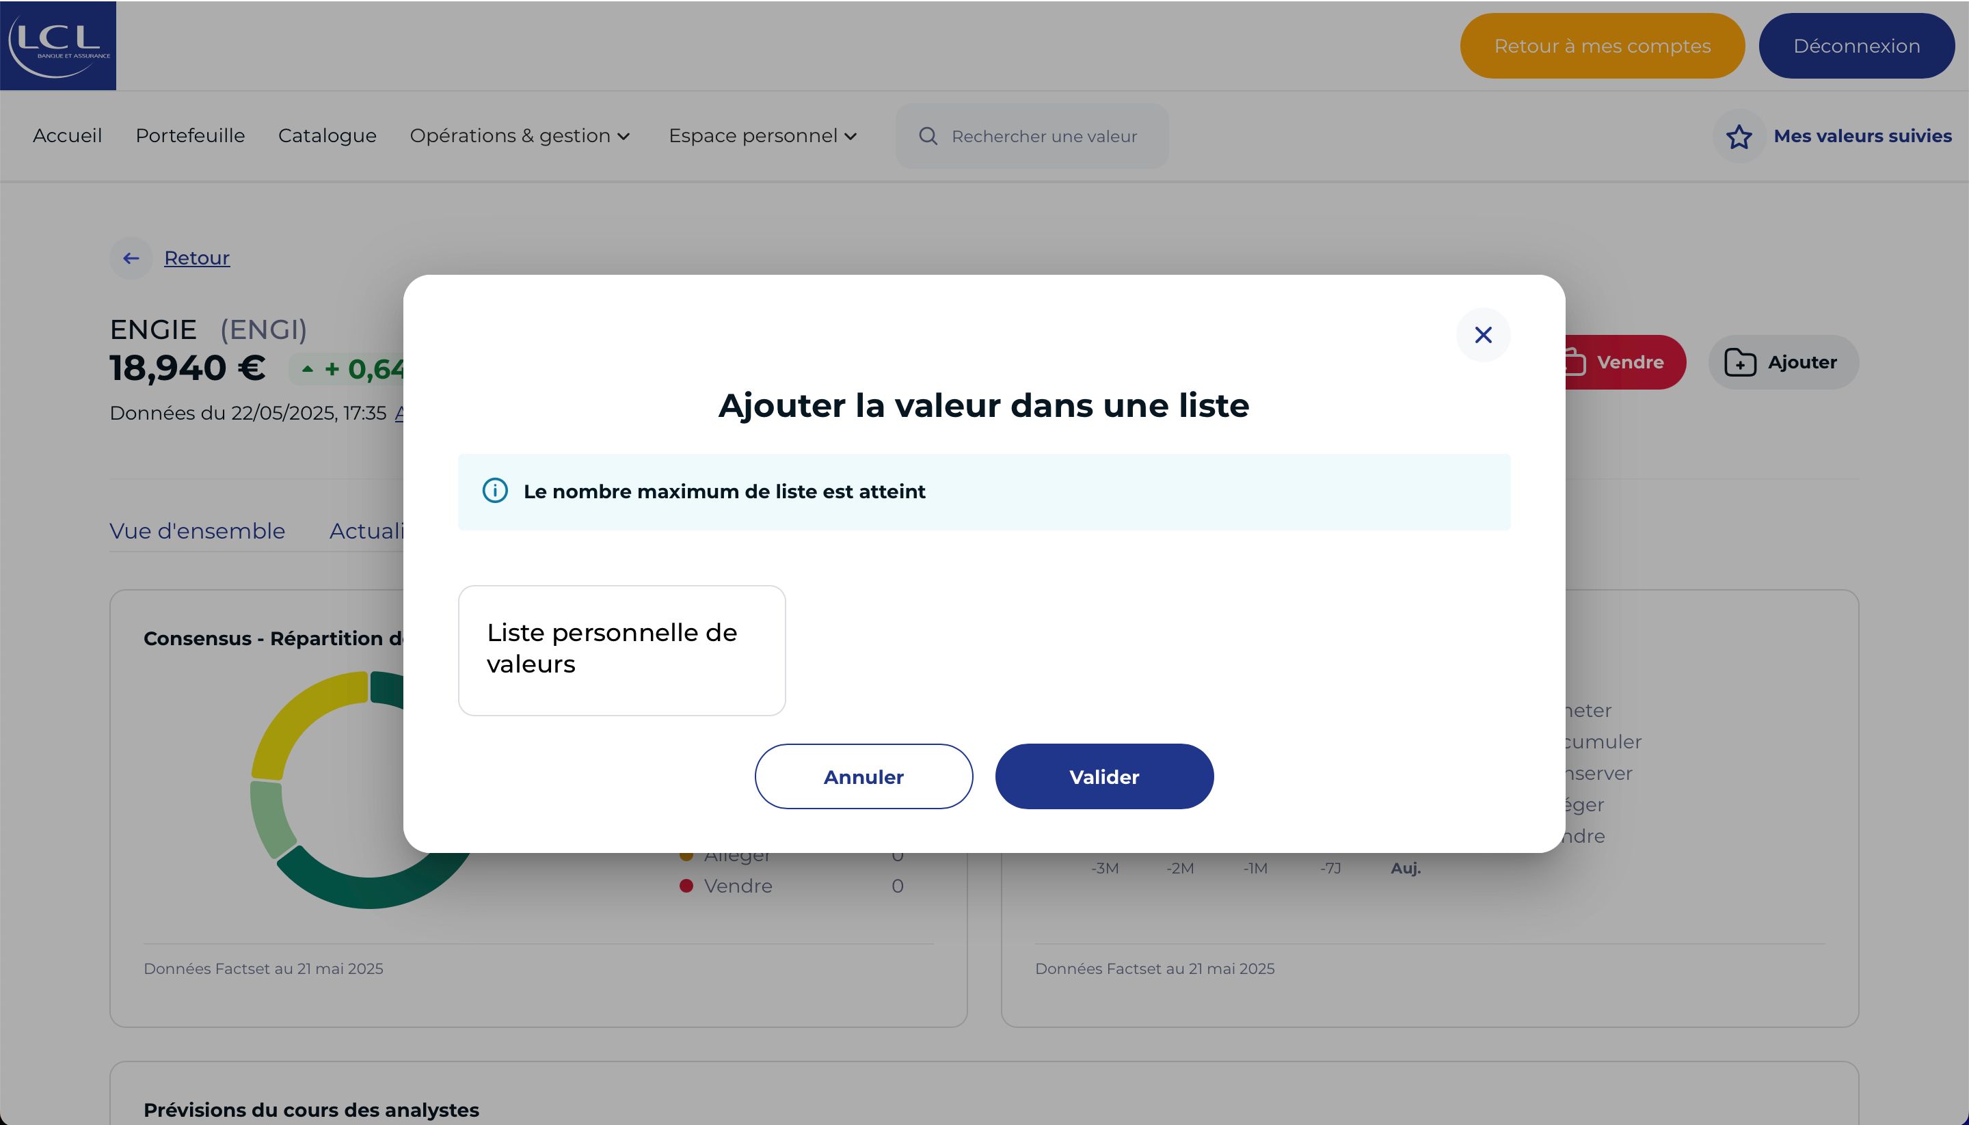Select the -2M chart marker
Image resolution: width=1969 pixels, height=1125 pixels.
[1180, 869]
